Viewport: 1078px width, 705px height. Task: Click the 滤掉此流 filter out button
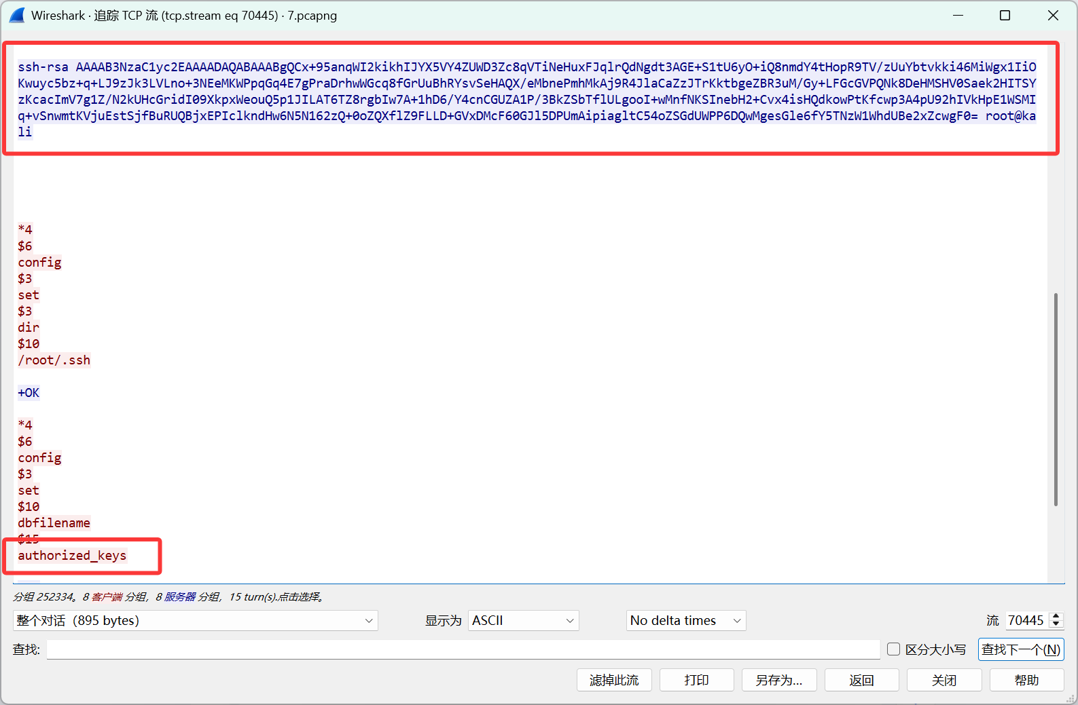point(614,680)
